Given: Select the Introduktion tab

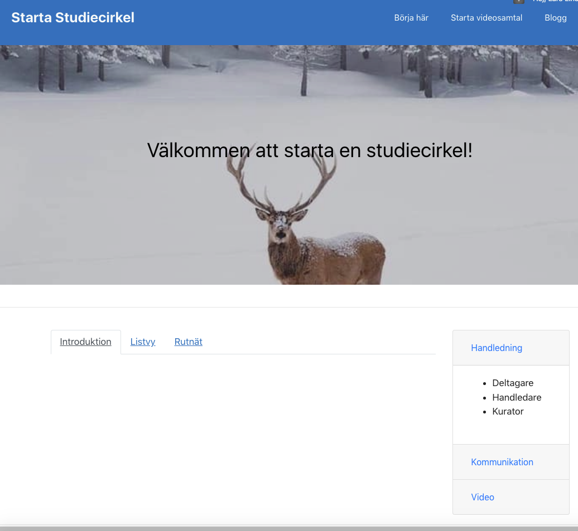Looking at the screenshot, I should 85,342.
